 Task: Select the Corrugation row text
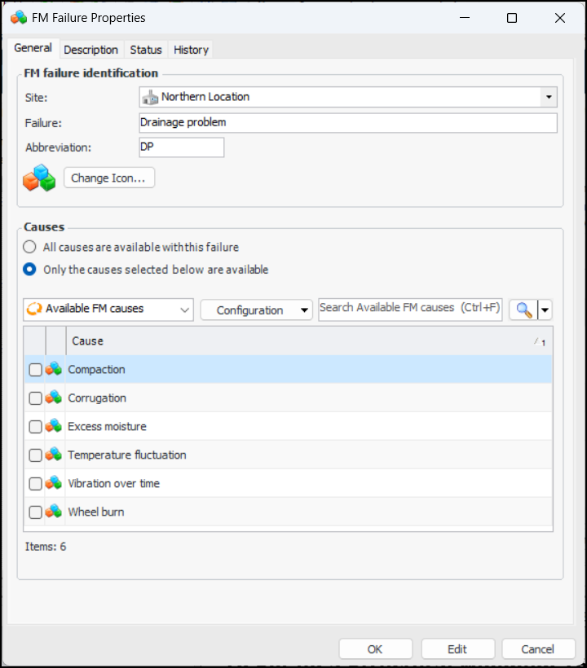(97, 398)
